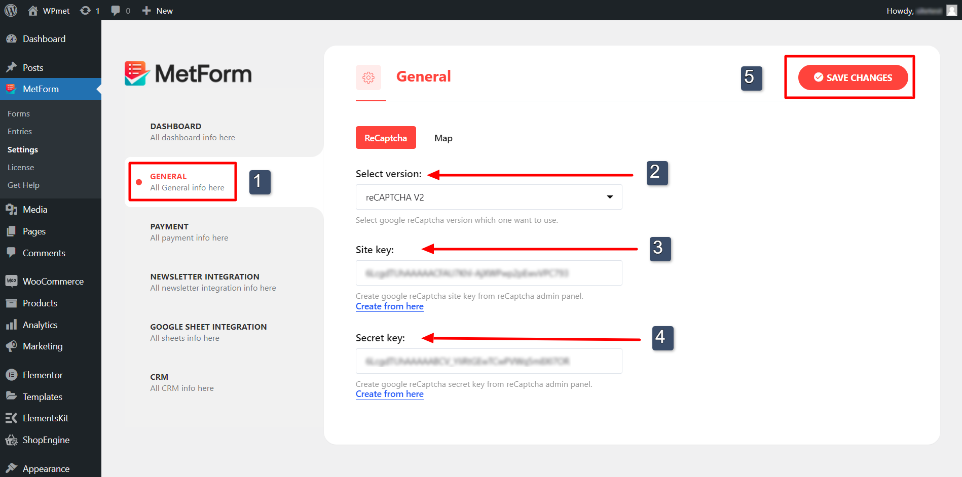Viewport: 962px width, 477px height.
Task: Follow Create from here link under Site key
Action: click(390, 306)
